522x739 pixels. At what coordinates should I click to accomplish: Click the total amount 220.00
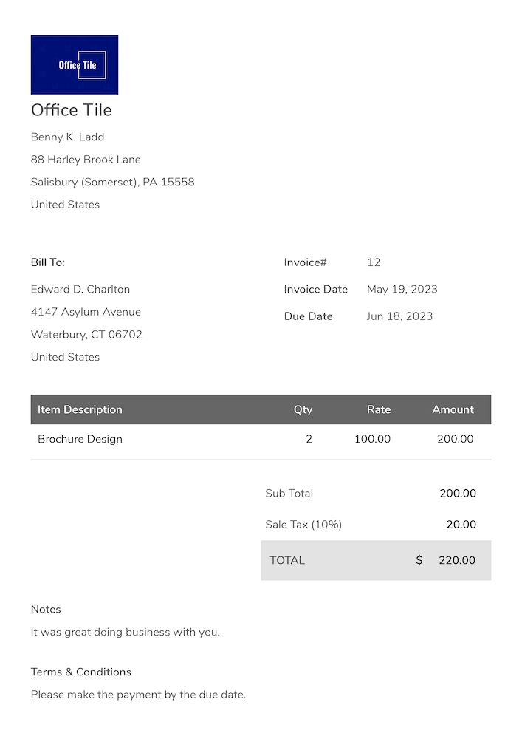(457, 560)
